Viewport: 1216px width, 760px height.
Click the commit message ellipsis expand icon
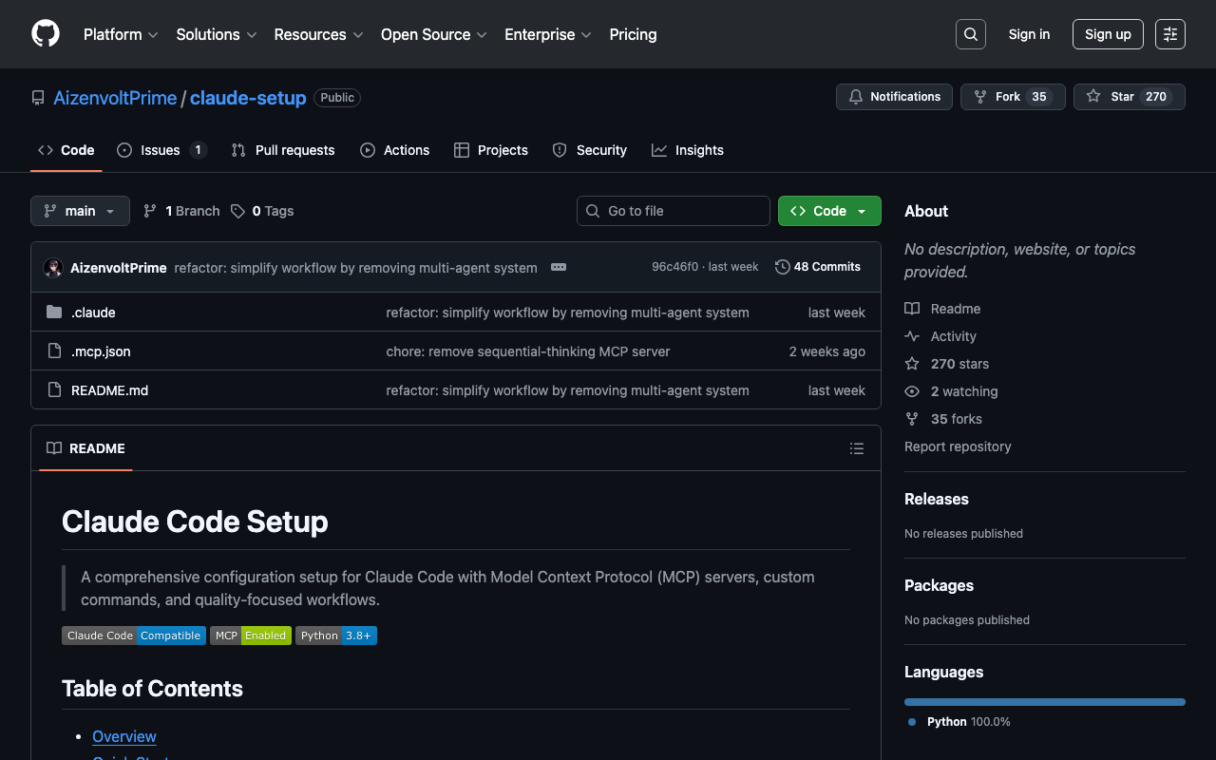[559, 267]
